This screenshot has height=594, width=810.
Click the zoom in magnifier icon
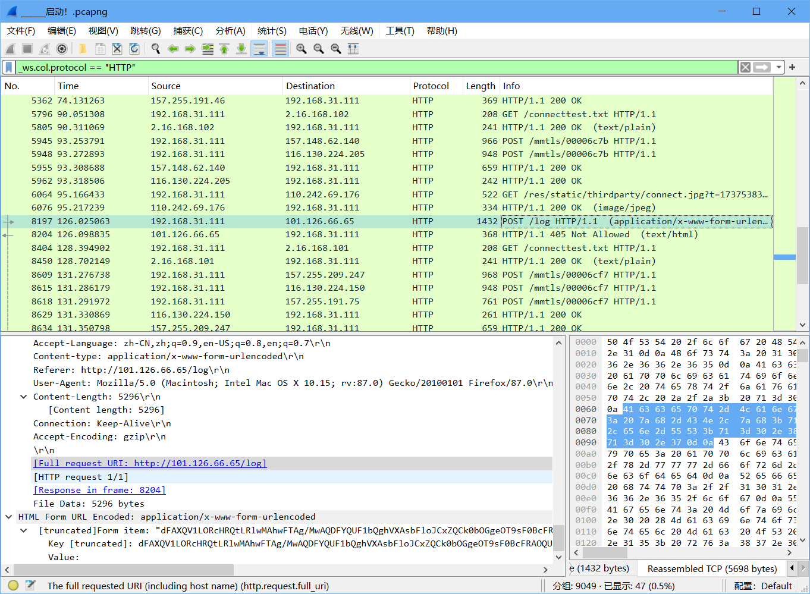302,49
